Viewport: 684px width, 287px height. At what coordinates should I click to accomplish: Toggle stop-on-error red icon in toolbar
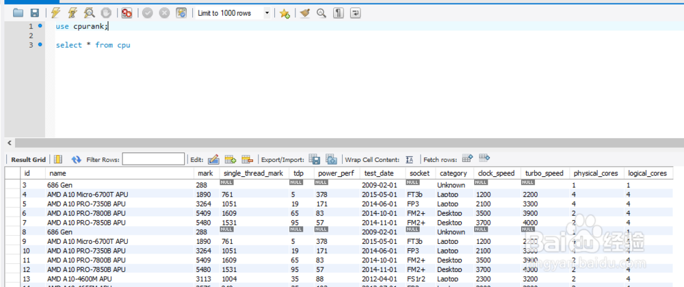pos(127,13)
